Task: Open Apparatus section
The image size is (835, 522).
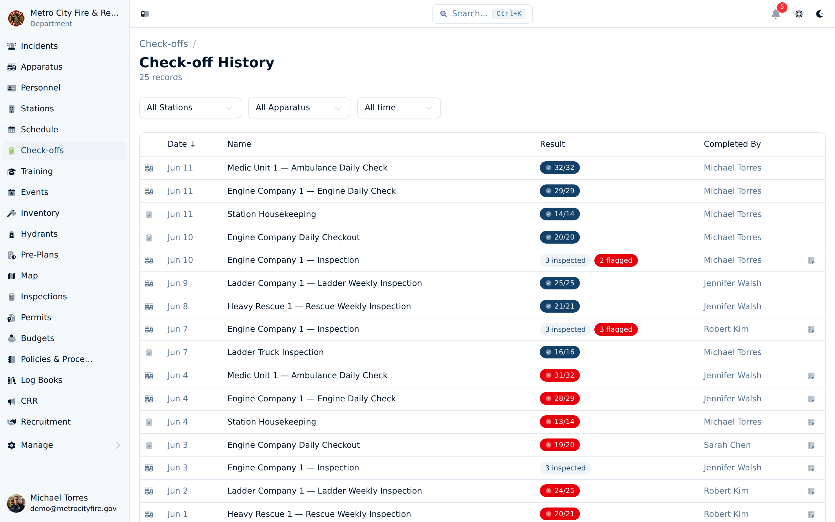Action: (65, 67)
